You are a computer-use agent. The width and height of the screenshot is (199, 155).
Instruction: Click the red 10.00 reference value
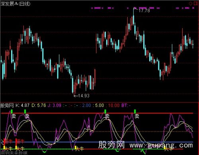[x=114, y=105]
